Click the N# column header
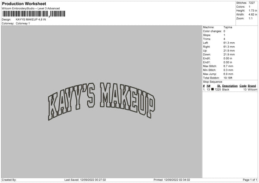The height and width of the screenshot is (183, 259). click(x=208, y=86)
